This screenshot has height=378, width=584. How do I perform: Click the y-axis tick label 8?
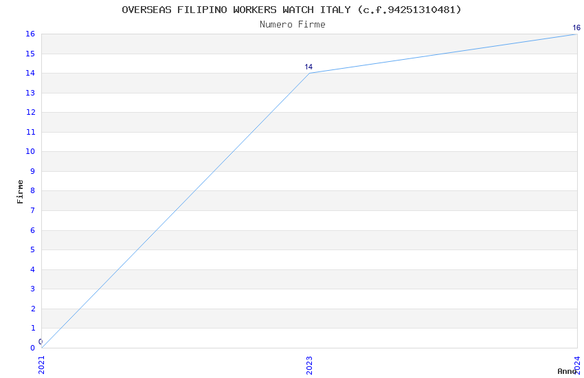[x=33, y=190]
